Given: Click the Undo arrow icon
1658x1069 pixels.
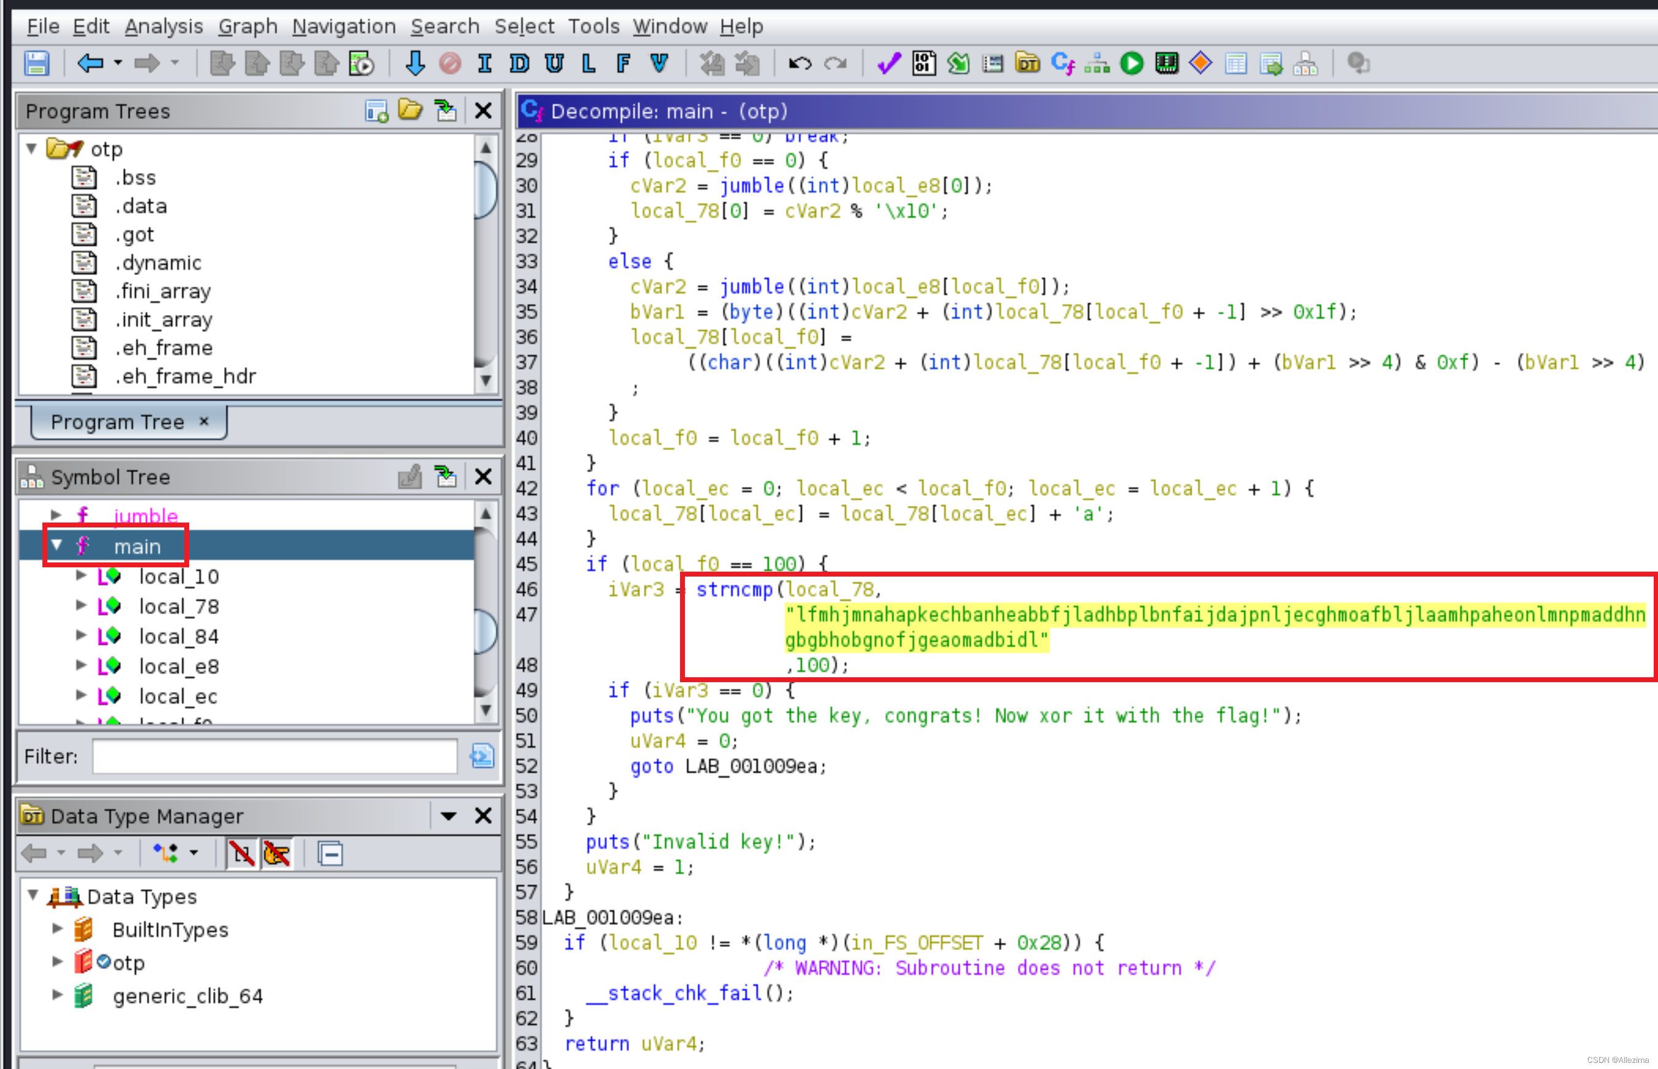Looking at the screenshot, I should click(x=800, y=64).
